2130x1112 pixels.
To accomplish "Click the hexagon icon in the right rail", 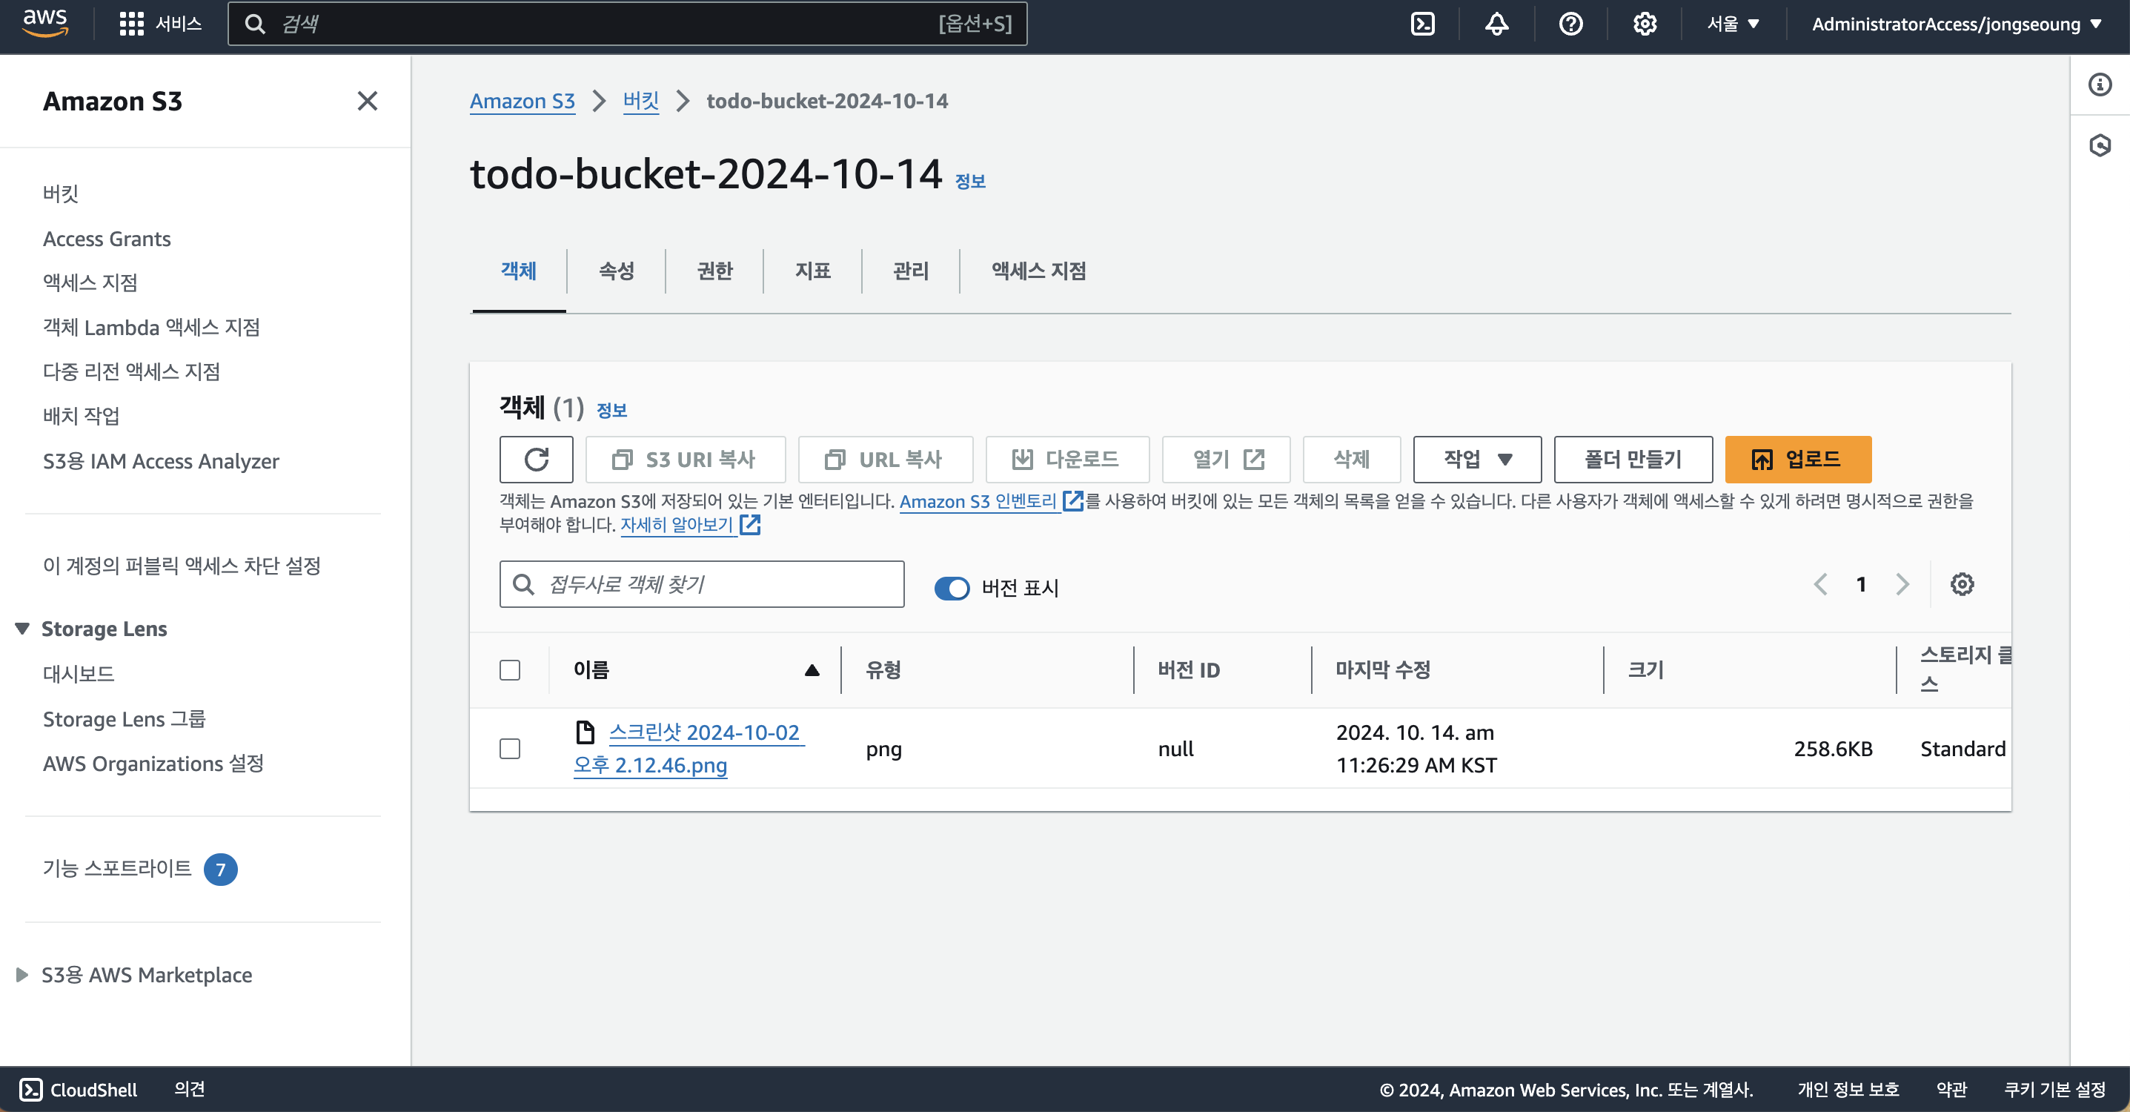I will click(2100, 145).
